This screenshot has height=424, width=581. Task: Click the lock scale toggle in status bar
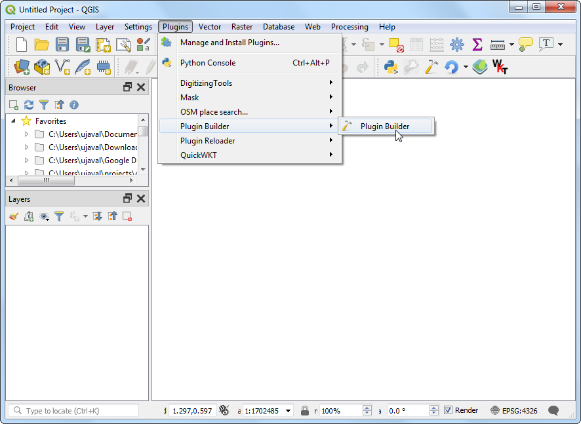[x=304, y=411]
